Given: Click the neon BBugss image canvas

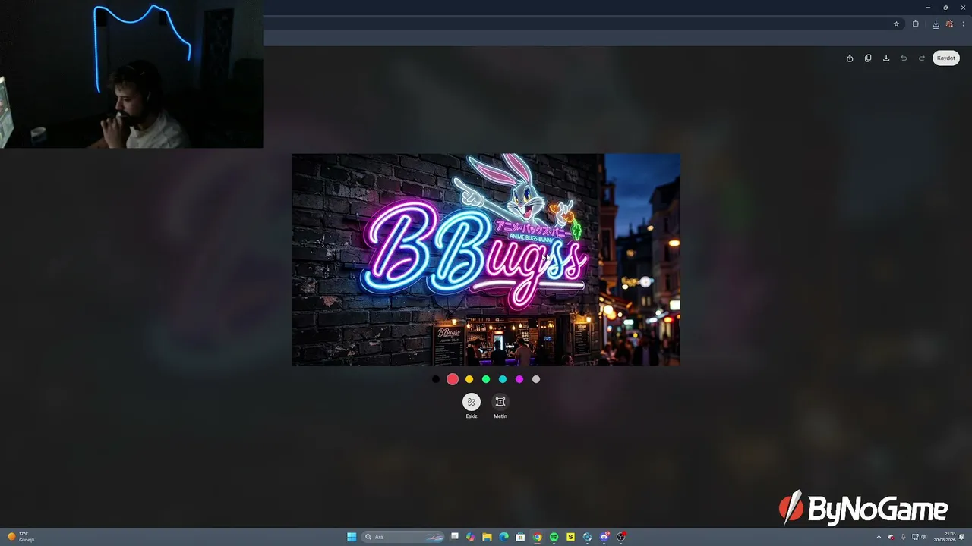Looking at the screenshot, I should [x=486, y=259].
